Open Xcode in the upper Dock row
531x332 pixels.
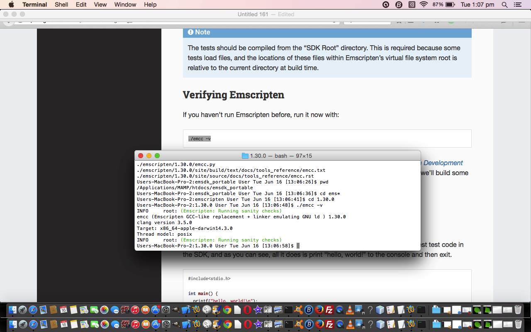pyautogui.click(x=185, y=310)
